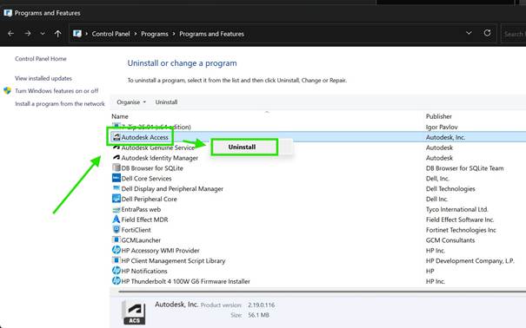Click the FortiClient shield icon

tap(117, 230)
